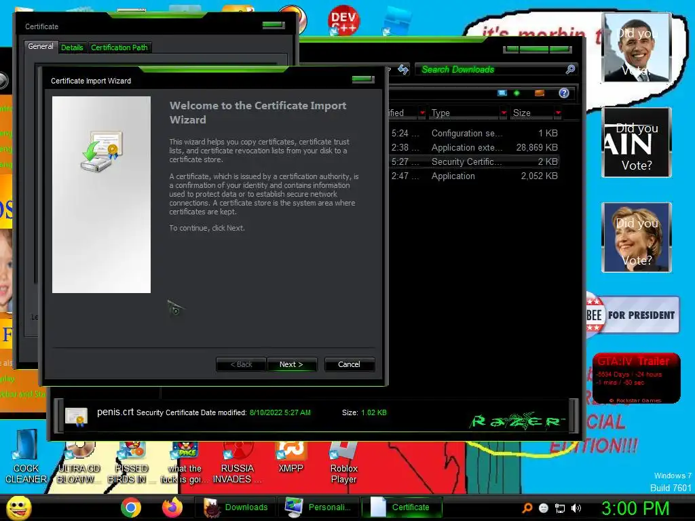
Task: Open the DEV C++ desktop icon
Action: [x=343, y=20]
